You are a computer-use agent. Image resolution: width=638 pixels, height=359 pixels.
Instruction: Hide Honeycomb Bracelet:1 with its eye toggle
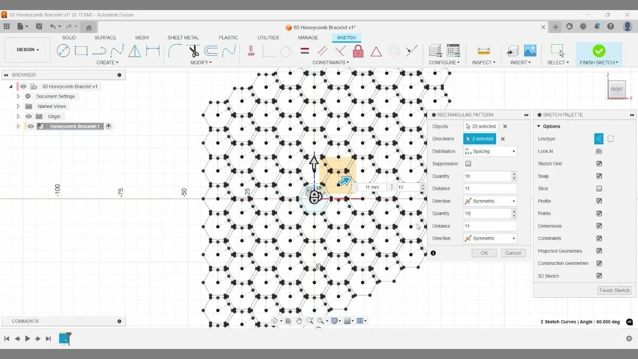30,126
